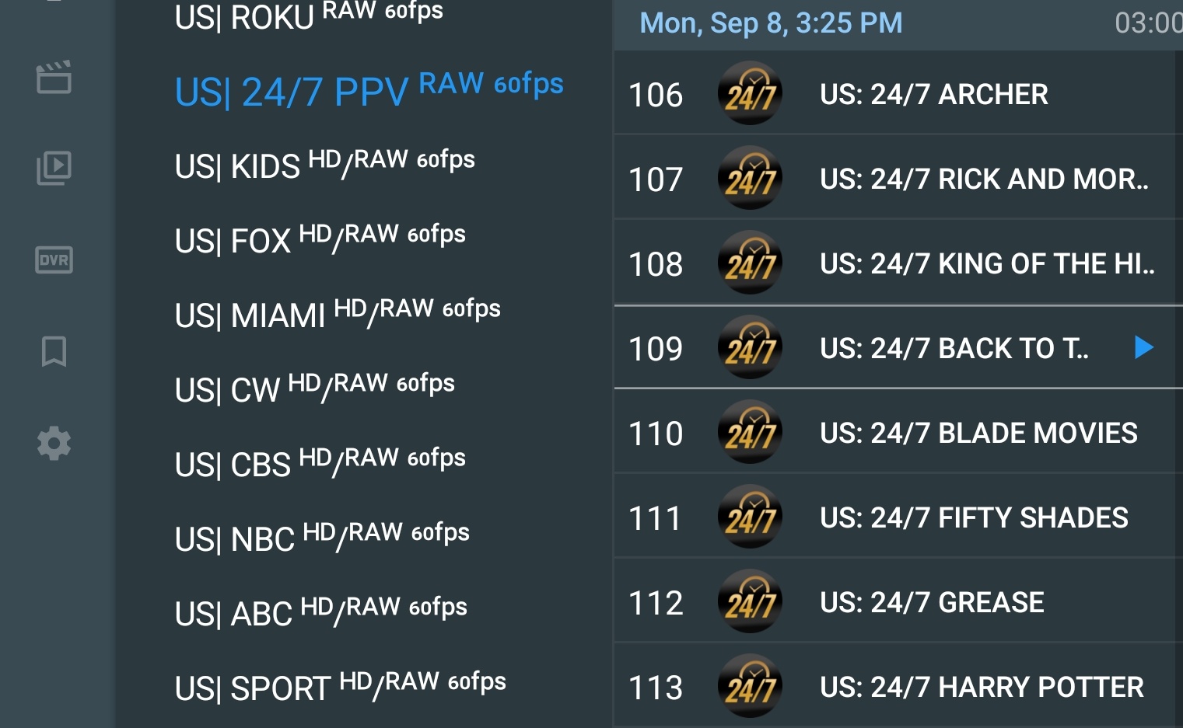Tune to US: 24/7 BLADE MOVIES
This screenshot has height=728, width=1183.
point(978,434)
